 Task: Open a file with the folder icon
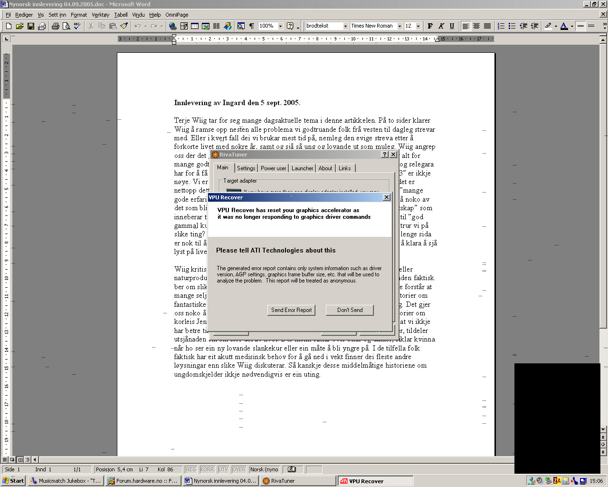(x=19, y=26)
